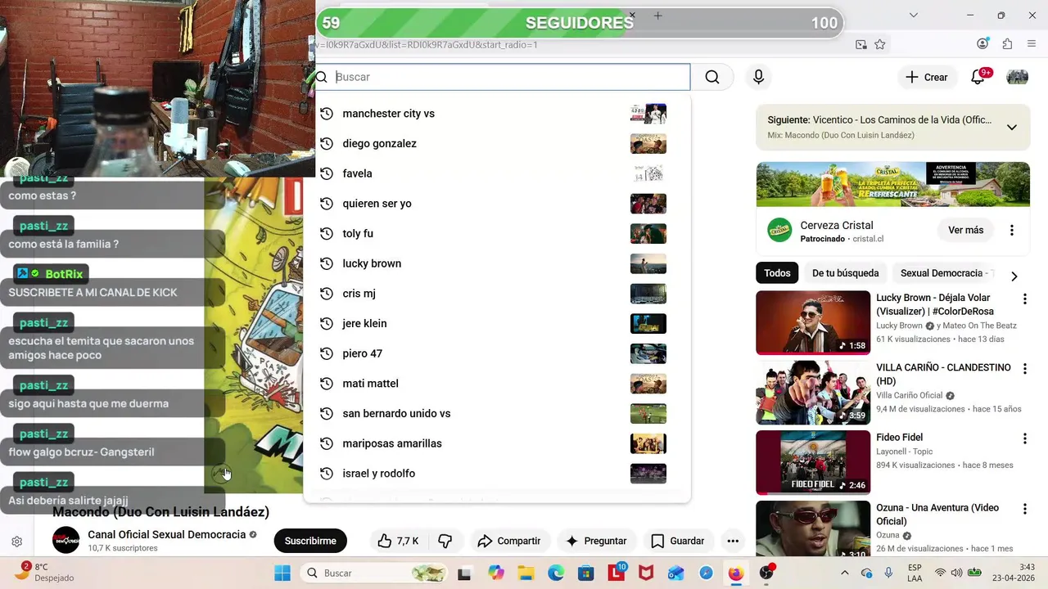Expand the Siguiente mix queue chevron

click(x=1012, y=127)
